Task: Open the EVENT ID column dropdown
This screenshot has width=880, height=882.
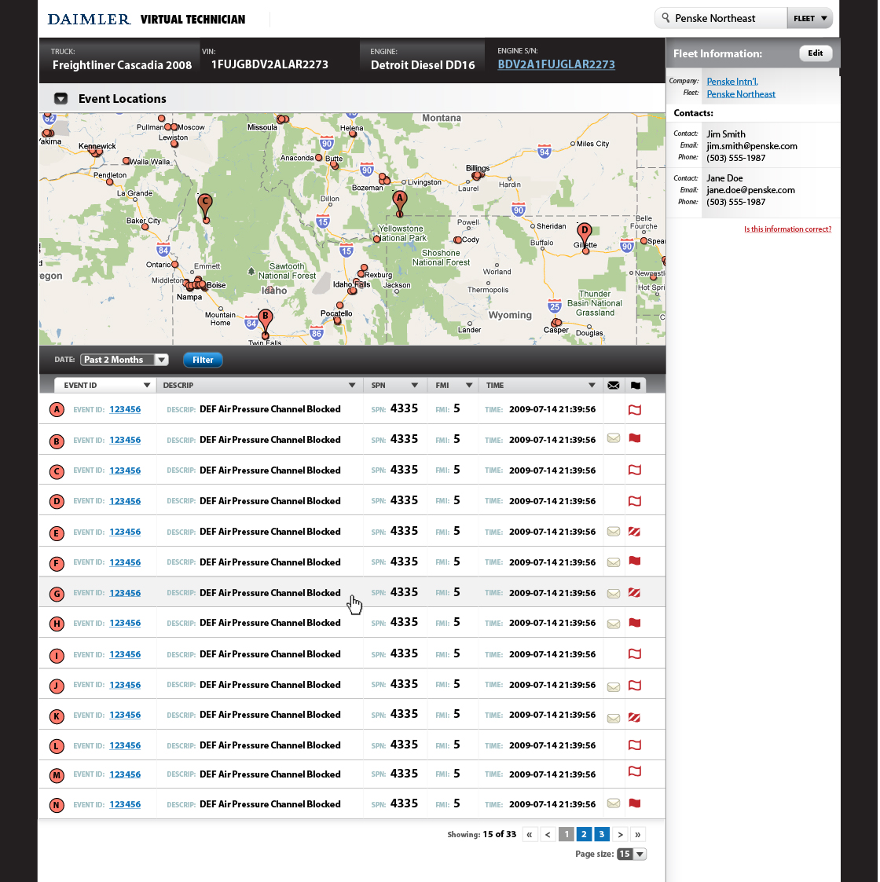Action: (147, 386)
